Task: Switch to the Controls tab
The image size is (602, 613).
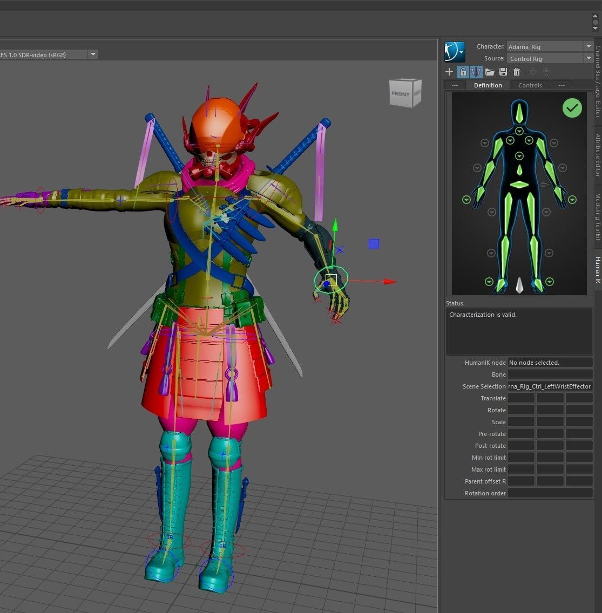Action: [530, 85]
